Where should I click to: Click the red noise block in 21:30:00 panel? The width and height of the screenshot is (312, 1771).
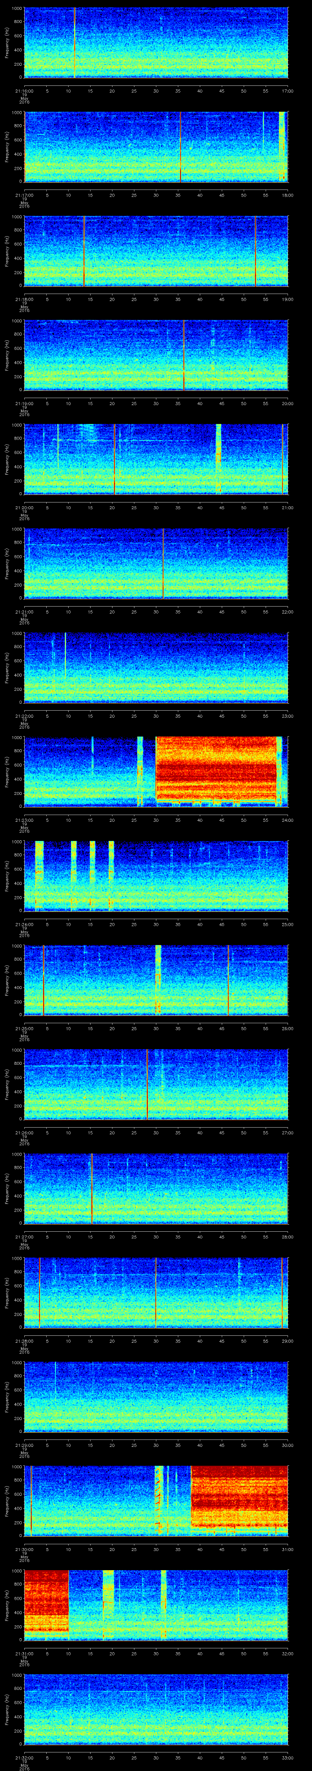[x=239, y=1497]
